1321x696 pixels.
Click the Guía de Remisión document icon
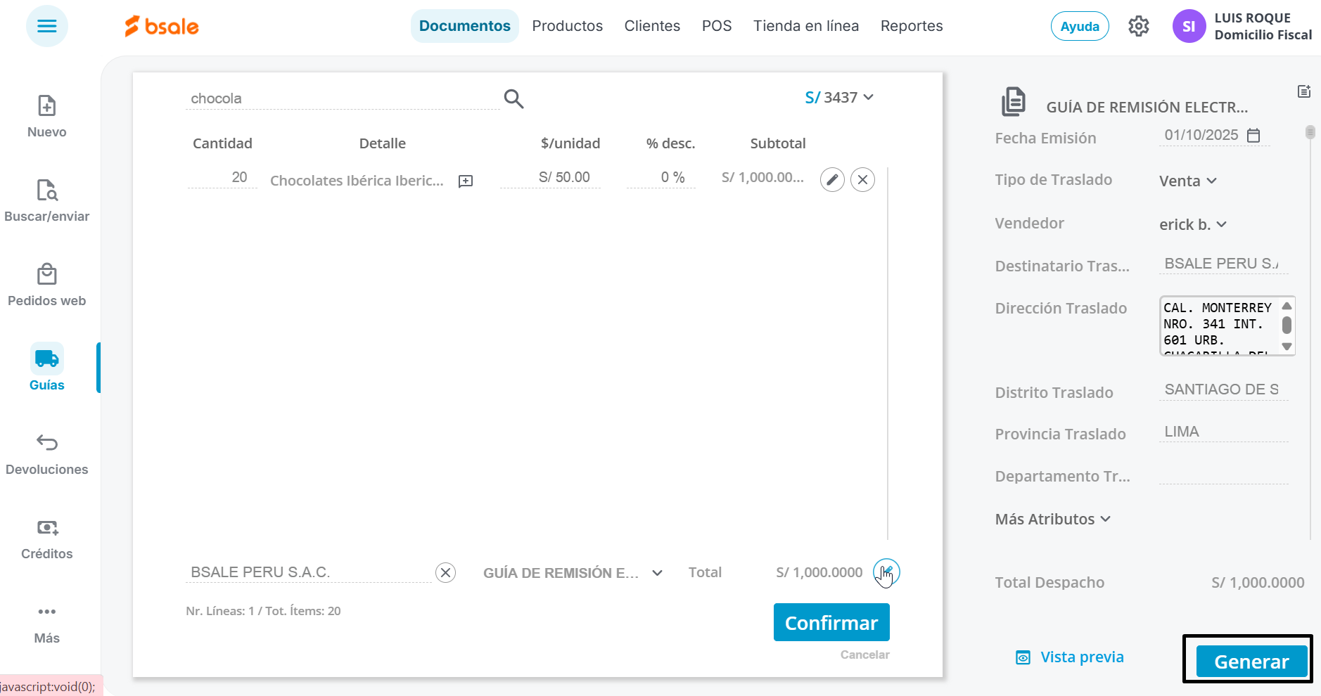click(1014, 103)
